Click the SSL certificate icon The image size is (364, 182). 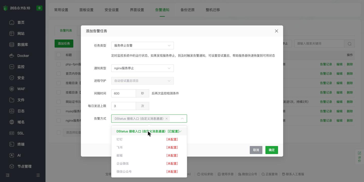tap(12, 133)
